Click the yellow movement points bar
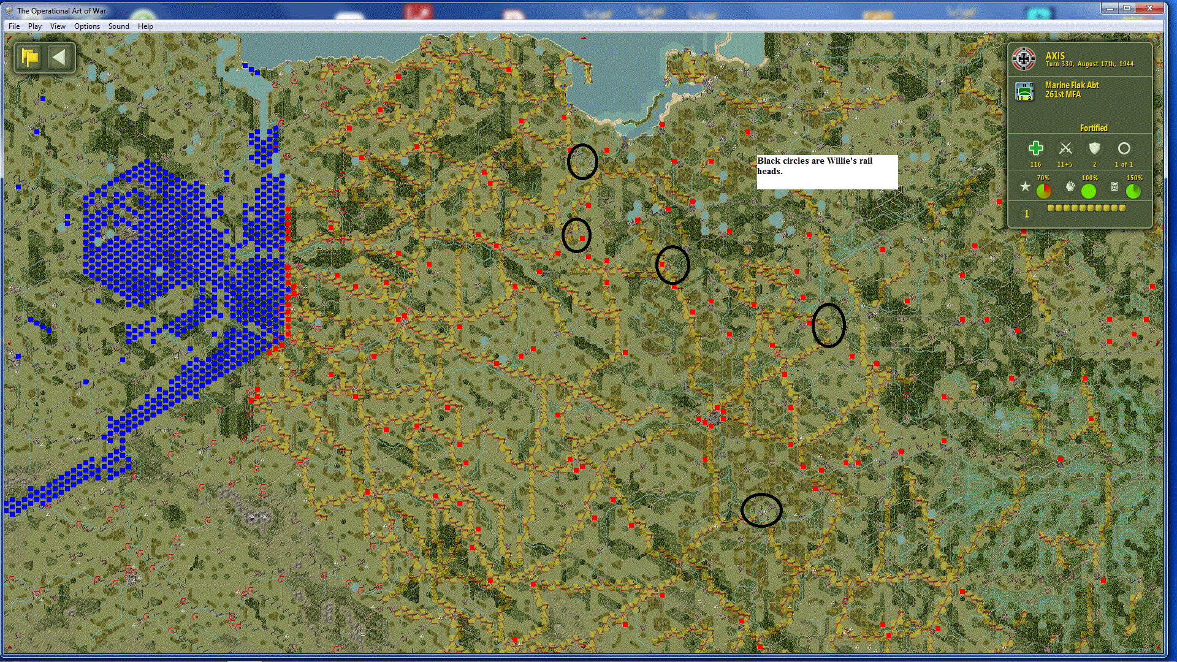 coord(1086,208)
